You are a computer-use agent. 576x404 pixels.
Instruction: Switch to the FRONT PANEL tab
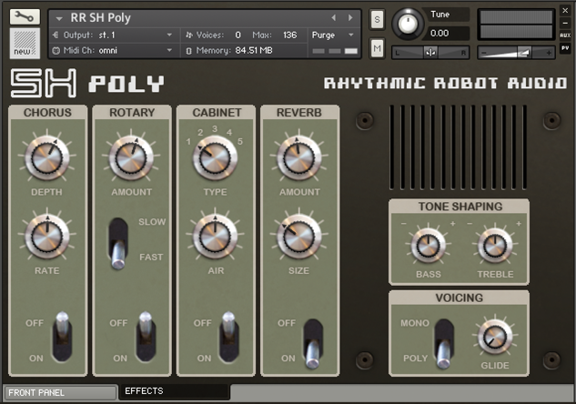click(60, 392)
